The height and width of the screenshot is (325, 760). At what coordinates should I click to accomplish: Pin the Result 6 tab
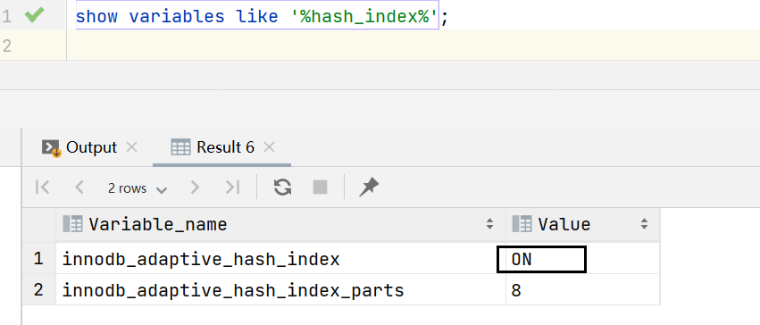coord(369,187)
